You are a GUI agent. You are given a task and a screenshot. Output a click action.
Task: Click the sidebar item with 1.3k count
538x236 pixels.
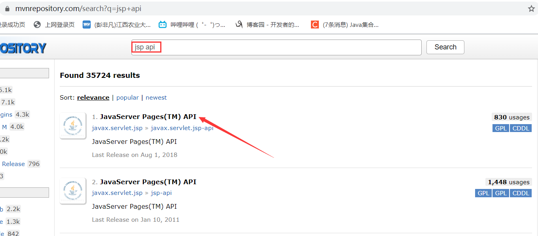[x=10, y=221]
